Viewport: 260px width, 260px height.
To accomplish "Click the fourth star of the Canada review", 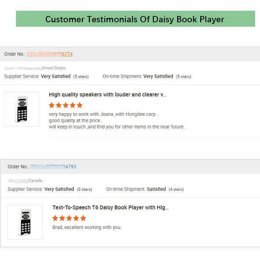I will (x=76, y=218).
